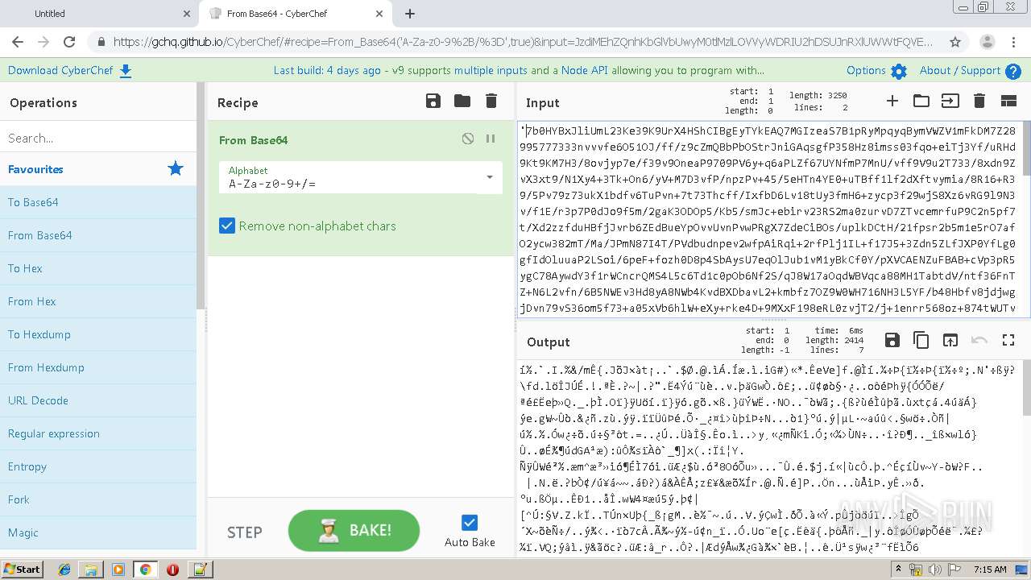This screenshot has width=1031, height=580.
Task: Select the To Hex operation
Action: (98, 268)
